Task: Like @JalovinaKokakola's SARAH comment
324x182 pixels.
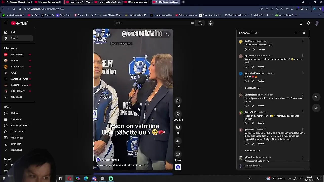Action: tap(246, 81)
